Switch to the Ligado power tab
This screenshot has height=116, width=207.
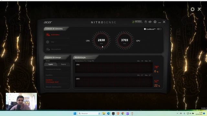pos(50,64)
